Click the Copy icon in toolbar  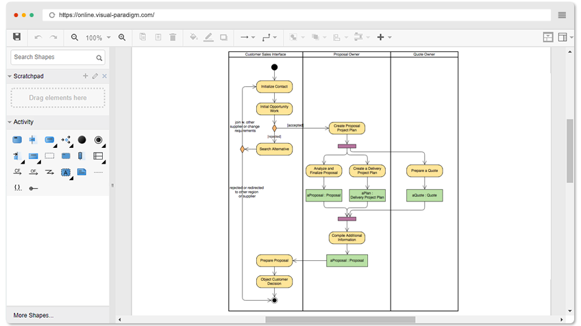tap(143, 37)
